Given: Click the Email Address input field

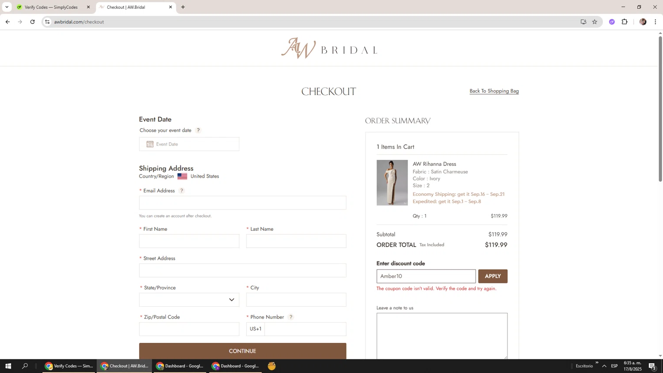Looking at the screenshot, I should point(243,203).
